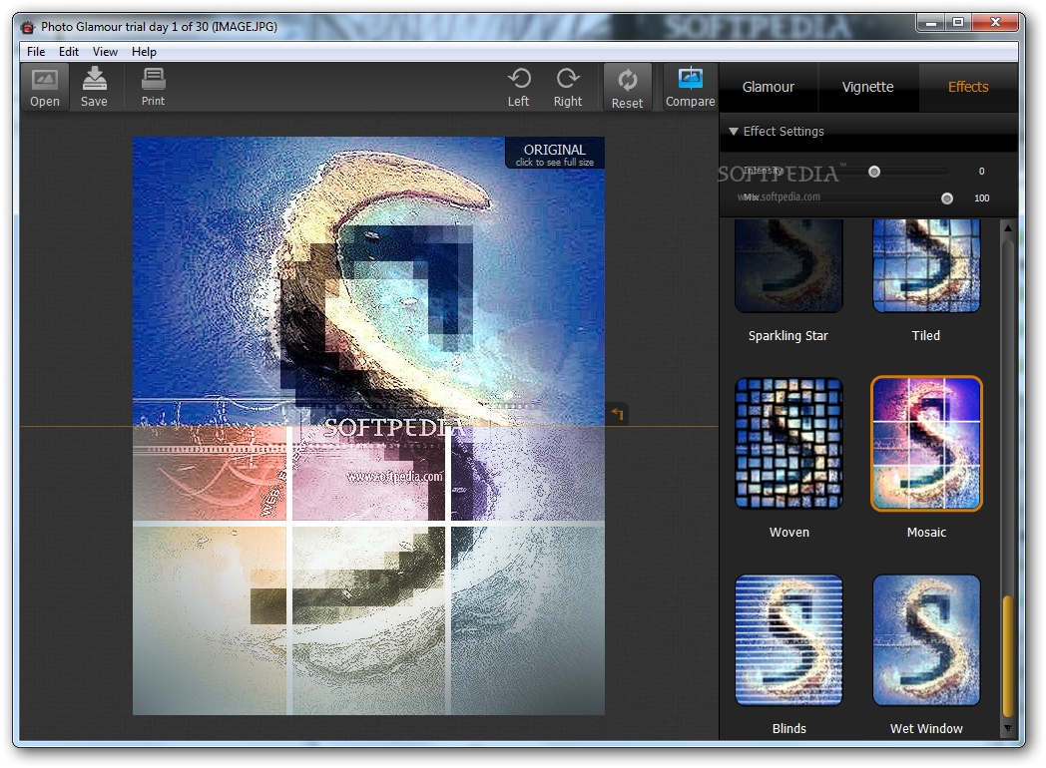This screenshot has height=768, width=1046.
Task: Click the 'Wet Window' label
Action: [926, 729]
